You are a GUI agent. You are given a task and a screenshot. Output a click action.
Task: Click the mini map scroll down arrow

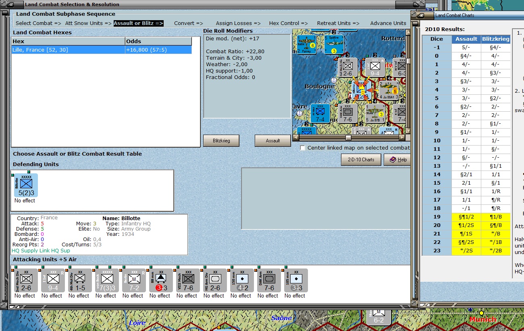coord(408,131)
